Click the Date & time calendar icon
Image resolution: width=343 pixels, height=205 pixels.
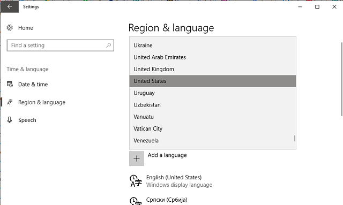10,84
